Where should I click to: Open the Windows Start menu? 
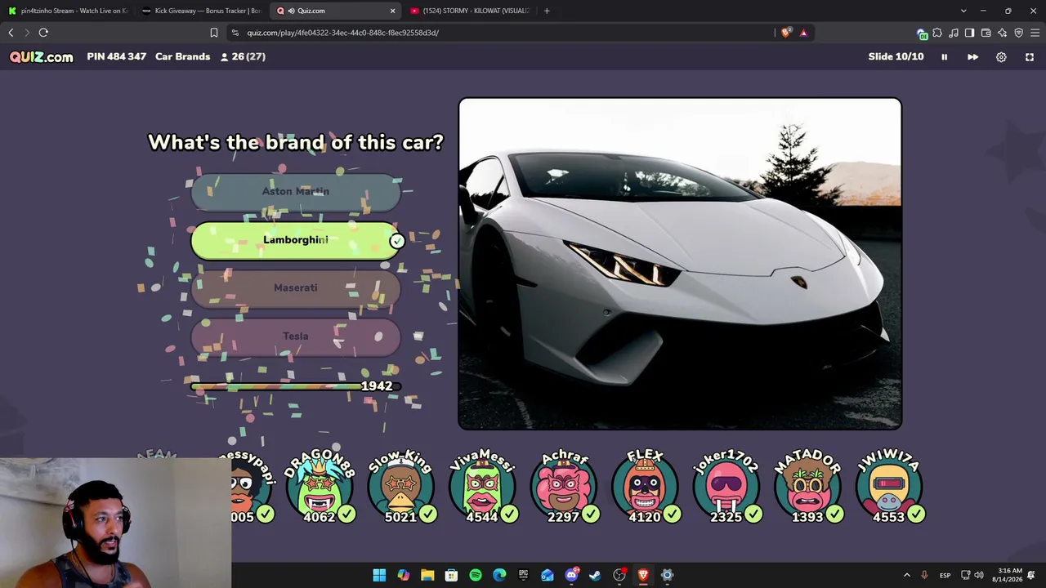[x=379, y=575]
